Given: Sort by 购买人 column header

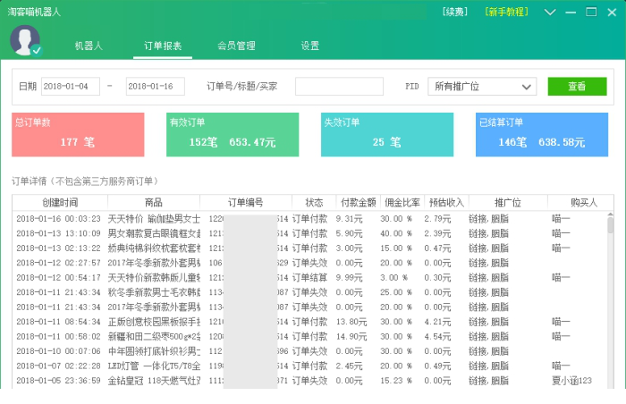Looking at the screenshot, I should click(584, 203).
